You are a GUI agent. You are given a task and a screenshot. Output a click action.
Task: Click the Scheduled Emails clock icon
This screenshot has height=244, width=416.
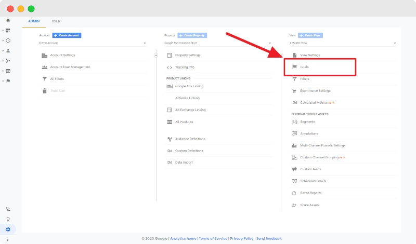pos(294,181)
